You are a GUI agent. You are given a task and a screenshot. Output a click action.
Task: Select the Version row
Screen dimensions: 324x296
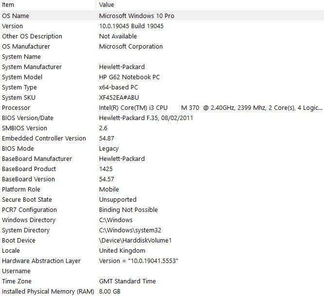[x=162, y=26]
